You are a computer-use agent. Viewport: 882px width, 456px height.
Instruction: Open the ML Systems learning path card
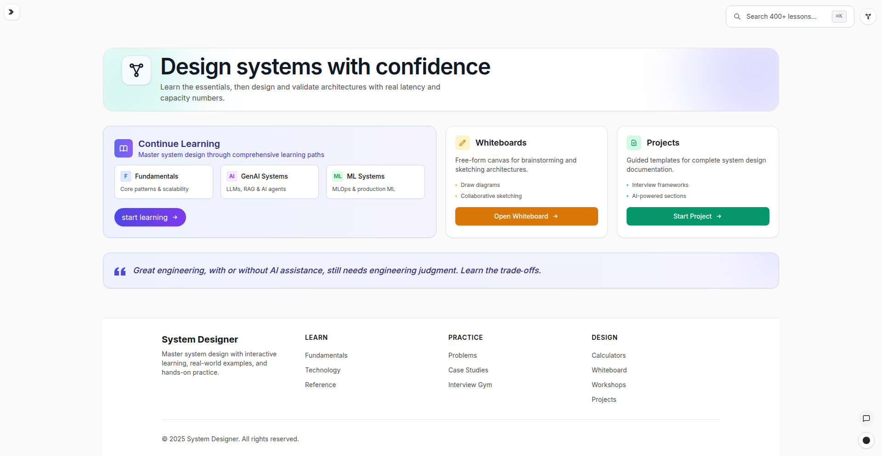pyautogui.click(x=375, y=182)
